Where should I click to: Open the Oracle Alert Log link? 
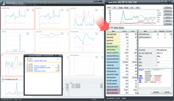pos(40,61)
